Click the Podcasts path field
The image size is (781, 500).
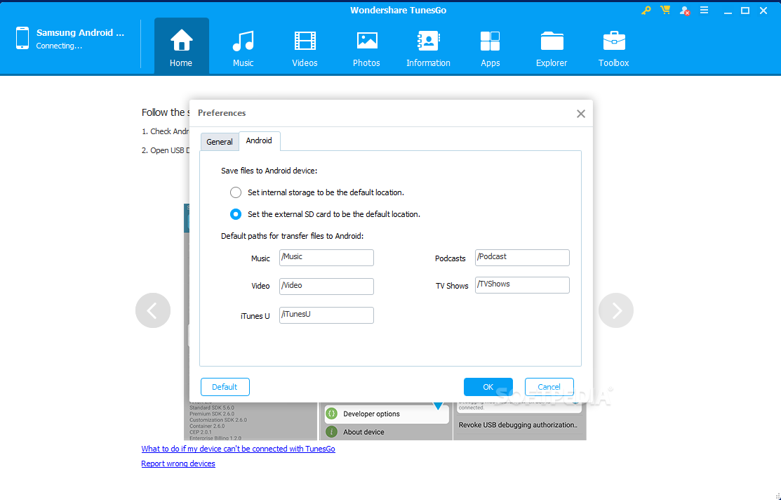pyautogui.click(x=522, y=258)
